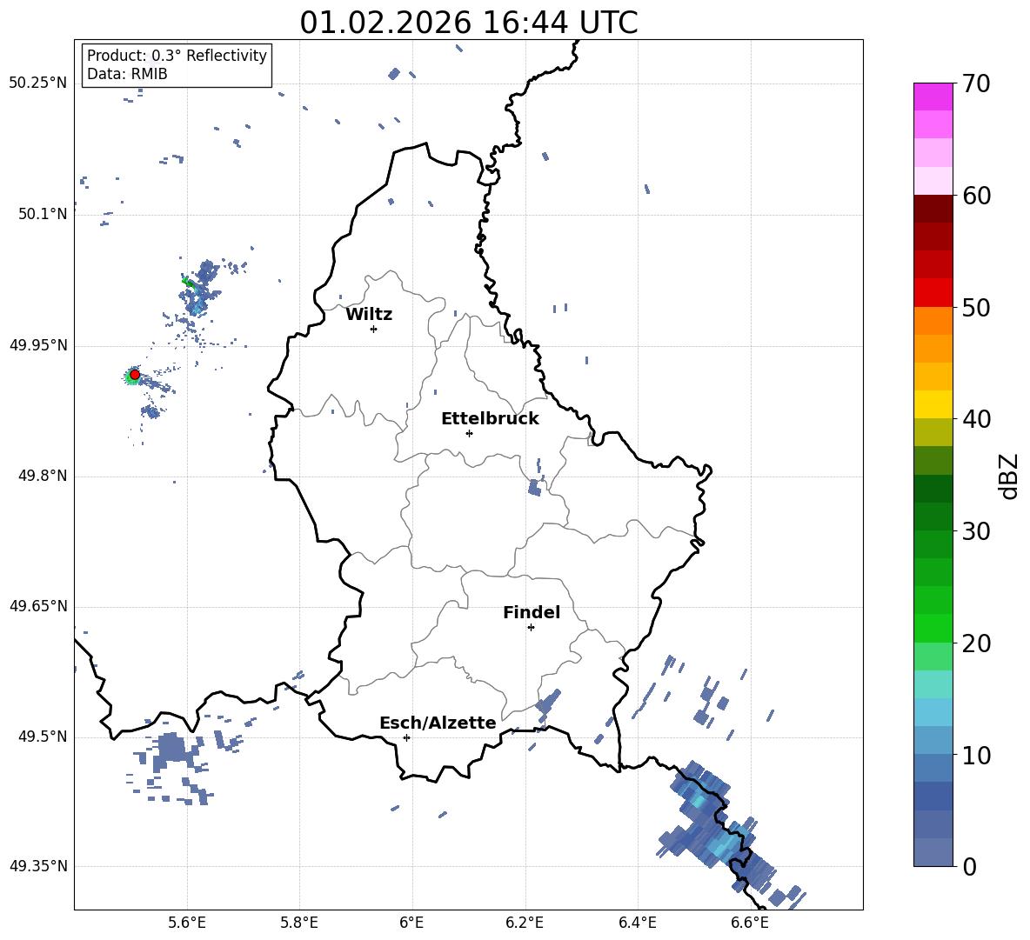Click the colorbar value 30
The image size is (1030, 940).
point(976,531)
